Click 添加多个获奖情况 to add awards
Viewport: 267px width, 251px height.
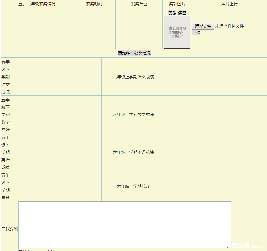pos(134,53)
